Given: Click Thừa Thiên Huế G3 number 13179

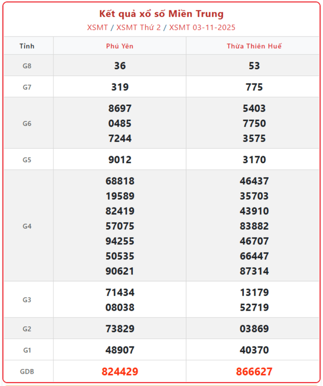Looking at the screenshot, I should (x=254, y=293).
